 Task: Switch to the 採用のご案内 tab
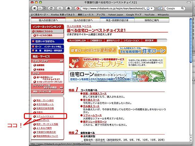(x=152, y=20)
